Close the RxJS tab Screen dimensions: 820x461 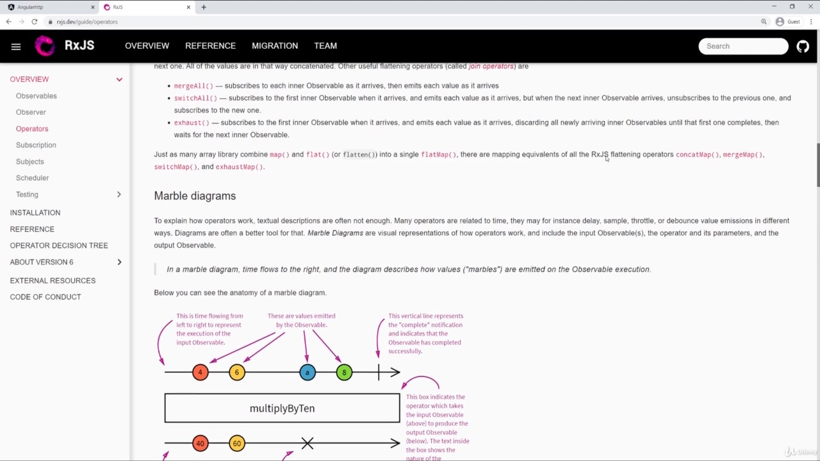click(188, 7)
